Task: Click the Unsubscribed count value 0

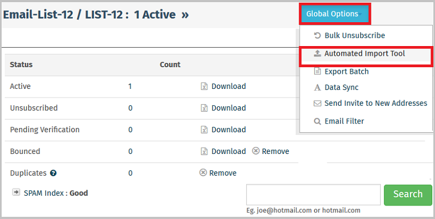Action: (130, 108)
